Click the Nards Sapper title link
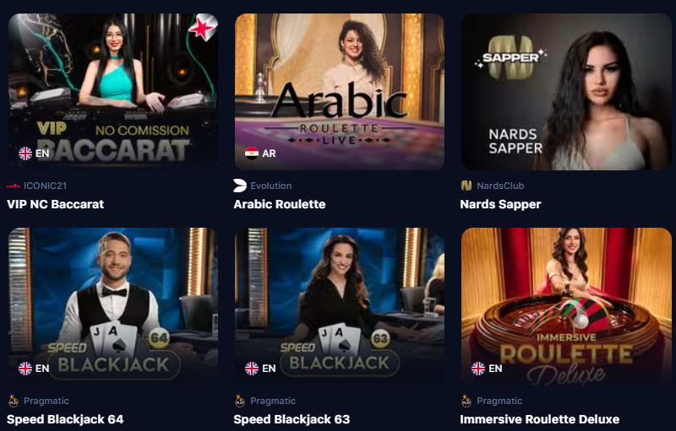Screen dimensions: 676x431 click(500, 204)
